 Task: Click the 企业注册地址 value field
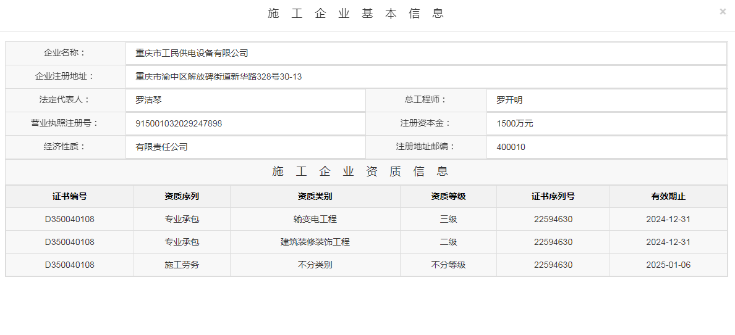425,77
